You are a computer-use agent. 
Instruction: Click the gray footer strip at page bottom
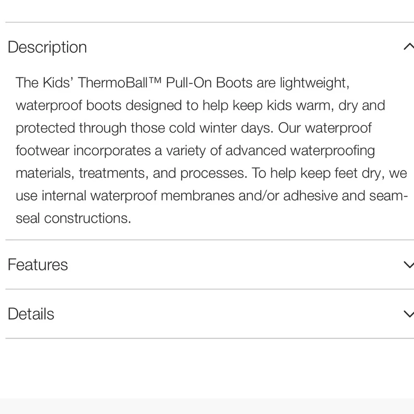pyautogui.click(x=207, y=406)
